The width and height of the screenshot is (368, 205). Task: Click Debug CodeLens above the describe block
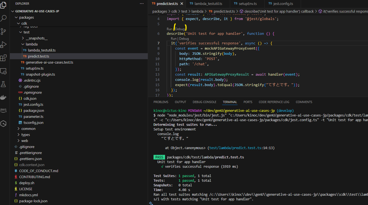tap(180, 29)
